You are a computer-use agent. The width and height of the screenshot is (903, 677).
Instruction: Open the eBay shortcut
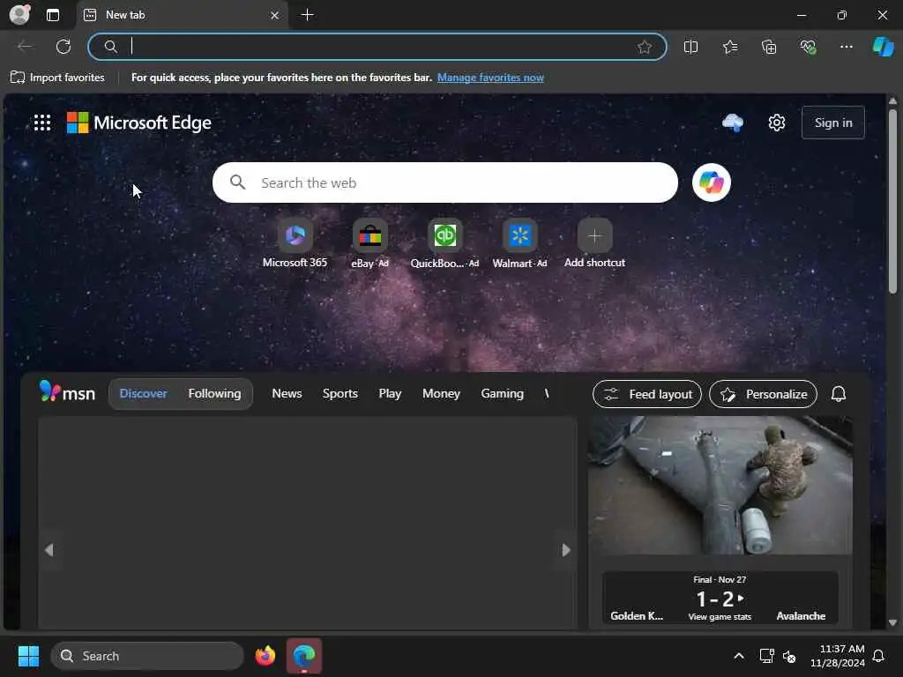coord(369,243)
